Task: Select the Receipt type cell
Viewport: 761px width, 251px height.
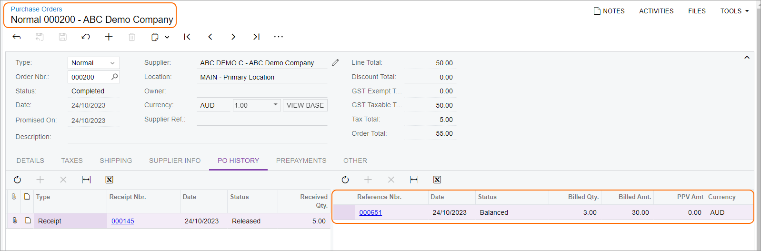Action: (70, 221)
